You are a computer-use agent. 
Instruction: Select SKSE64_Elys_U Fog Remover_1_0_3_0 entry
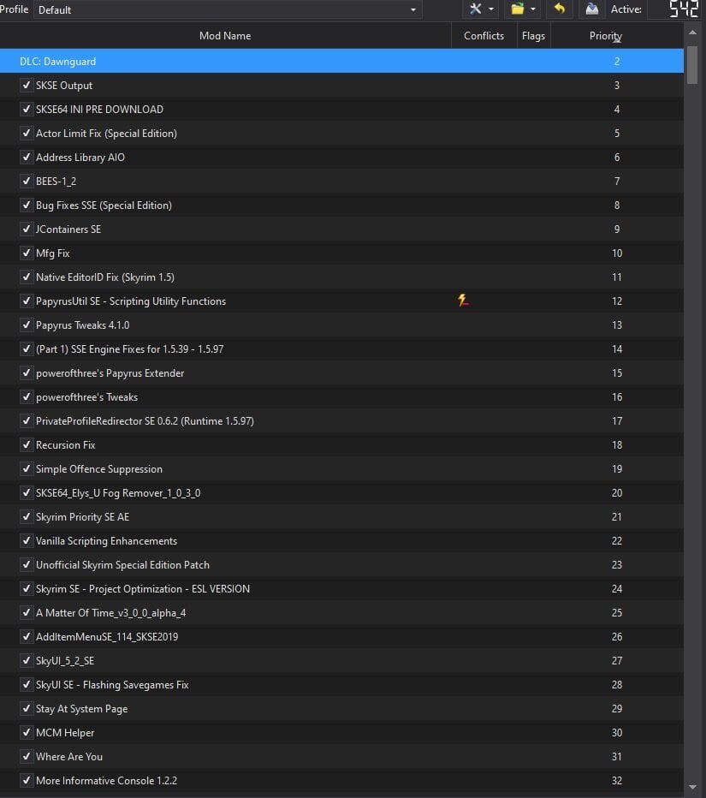(118, 492)
